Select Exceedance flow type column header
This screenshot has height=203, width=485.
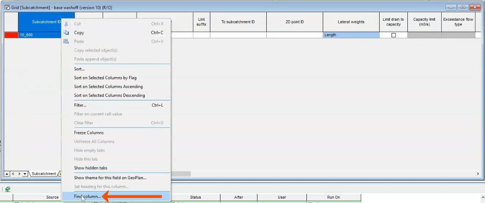click(459, 22)
